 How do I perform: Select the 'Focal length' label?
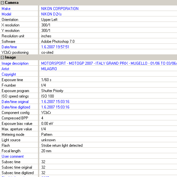11,151
